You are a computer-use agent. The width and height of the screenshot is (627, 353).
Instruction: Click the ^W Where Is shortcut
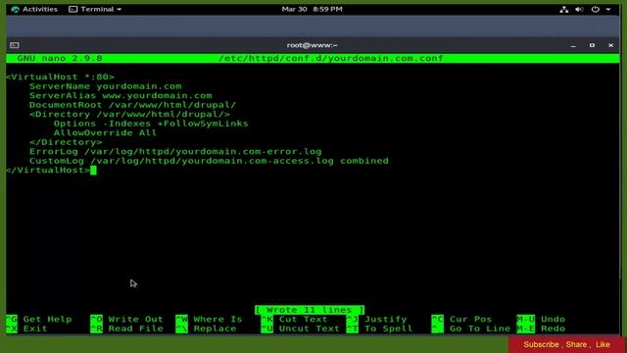[209, 320]
